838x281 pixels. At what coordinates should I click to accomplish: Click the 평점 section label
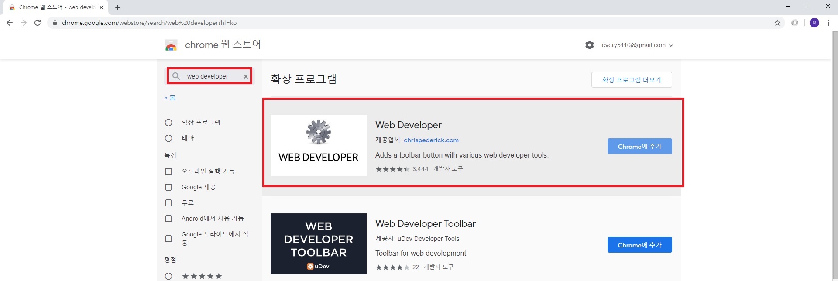(170, 260)
